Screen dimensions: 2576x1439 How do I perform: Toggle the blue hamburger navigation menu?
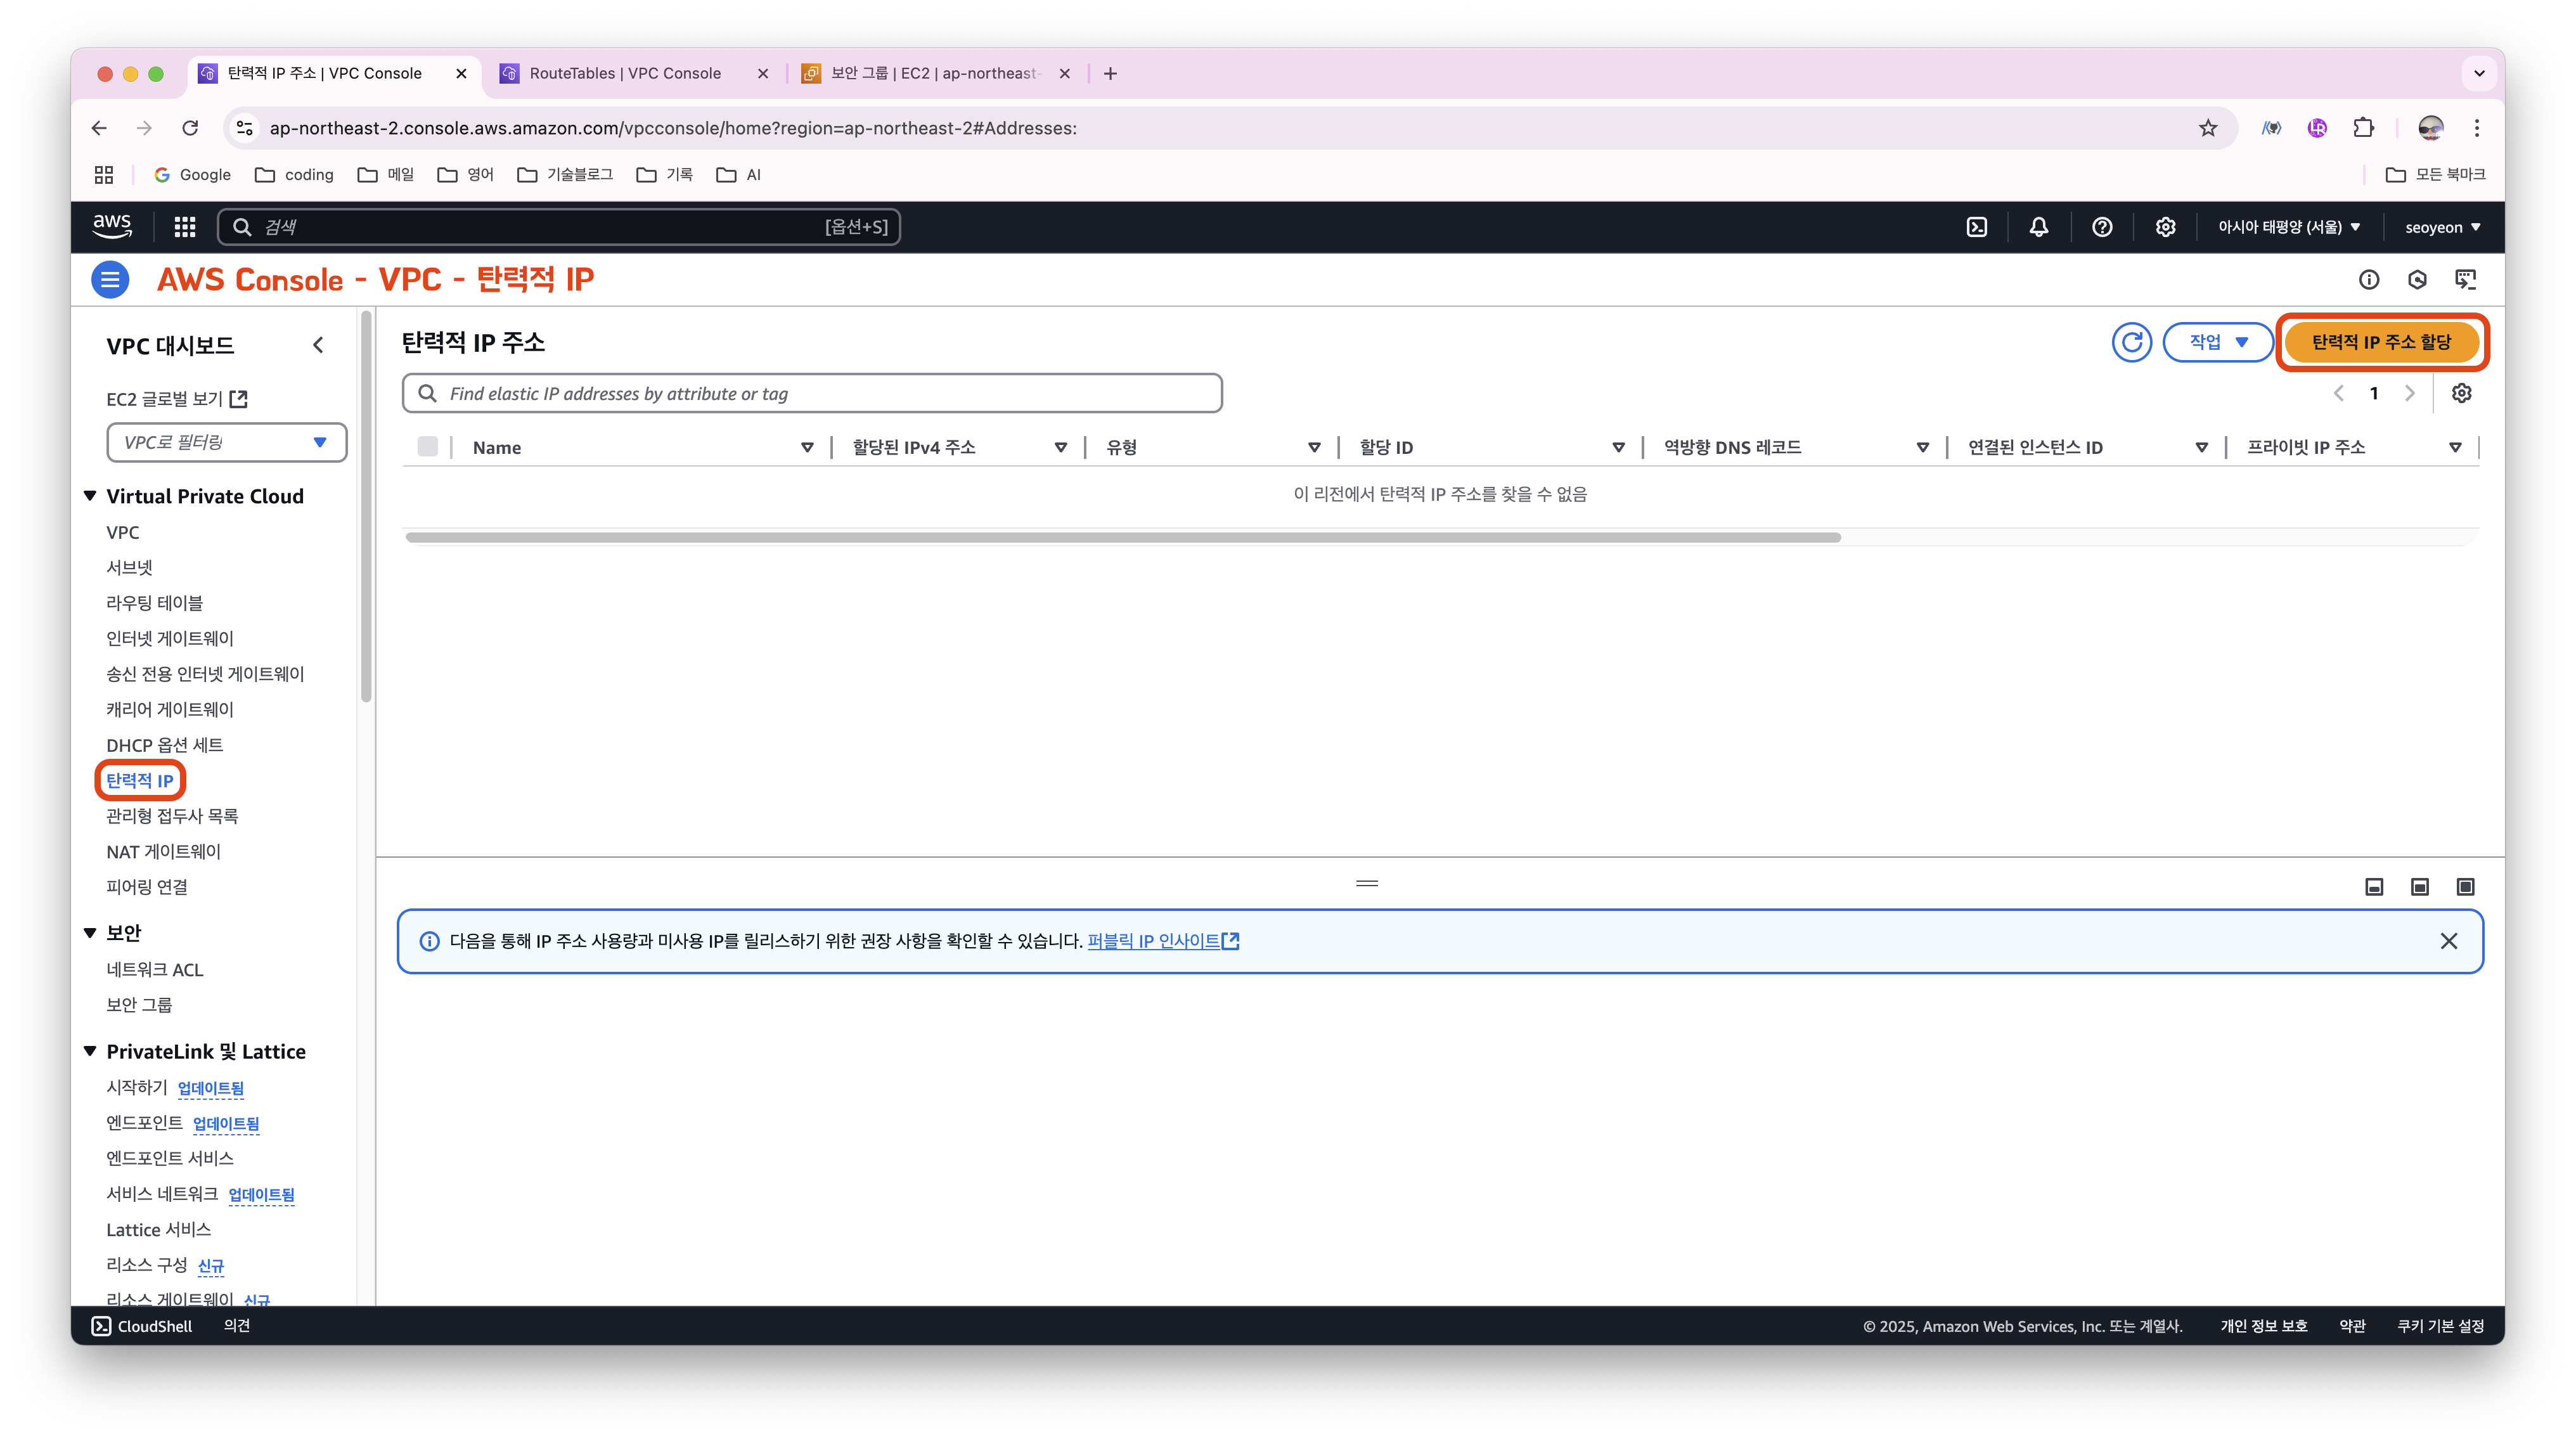coord(110,279)
